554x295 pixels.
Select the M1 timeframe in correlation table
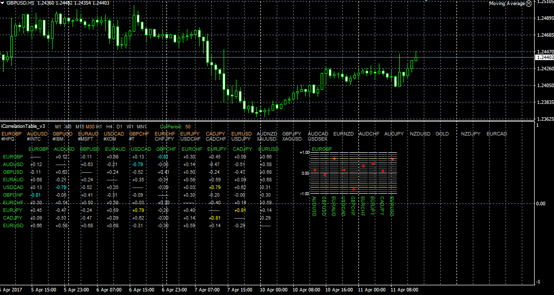[58, 126]
